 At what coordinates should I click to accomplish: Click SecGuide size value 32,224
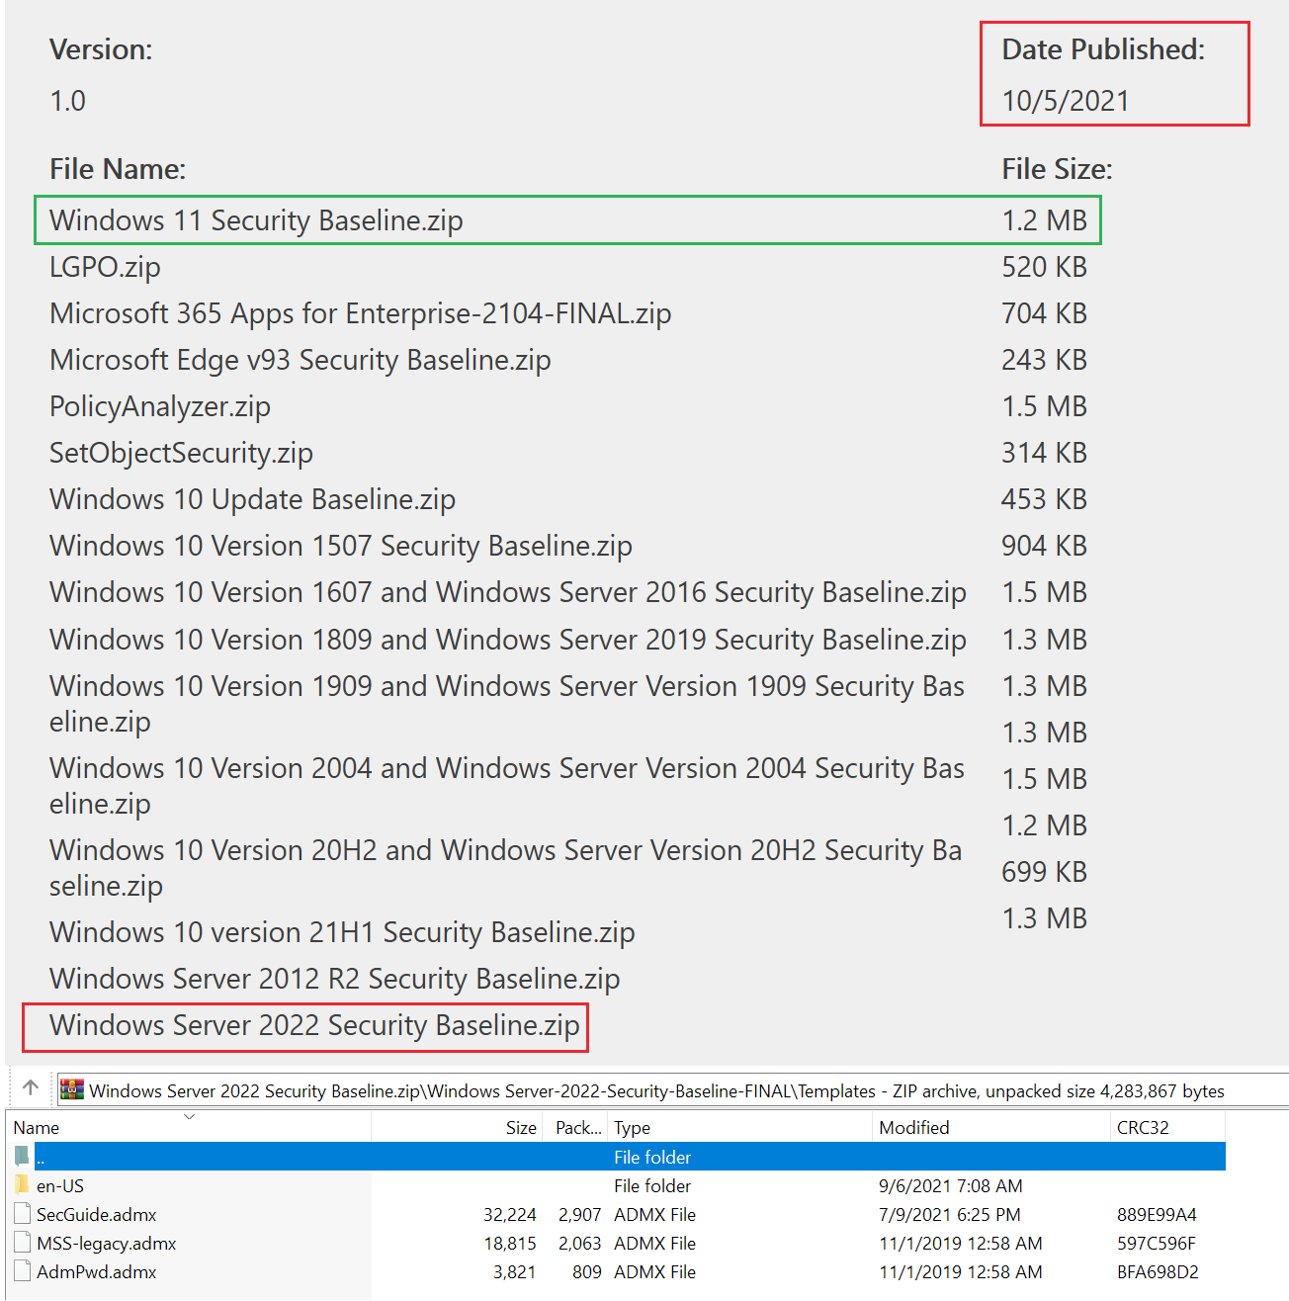tap(510, 1214)
